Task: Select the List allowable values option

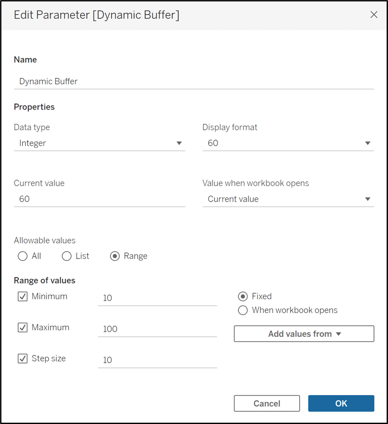Action: (x=66, y=256)
